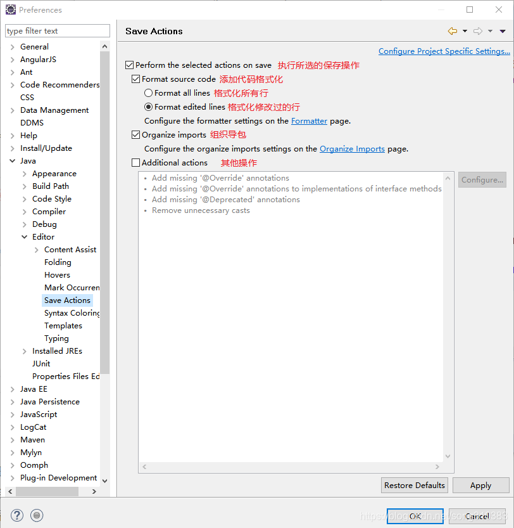The image size is (514, 528).
Task: Enable Additional actions checkbox
Action: point(136,163)
